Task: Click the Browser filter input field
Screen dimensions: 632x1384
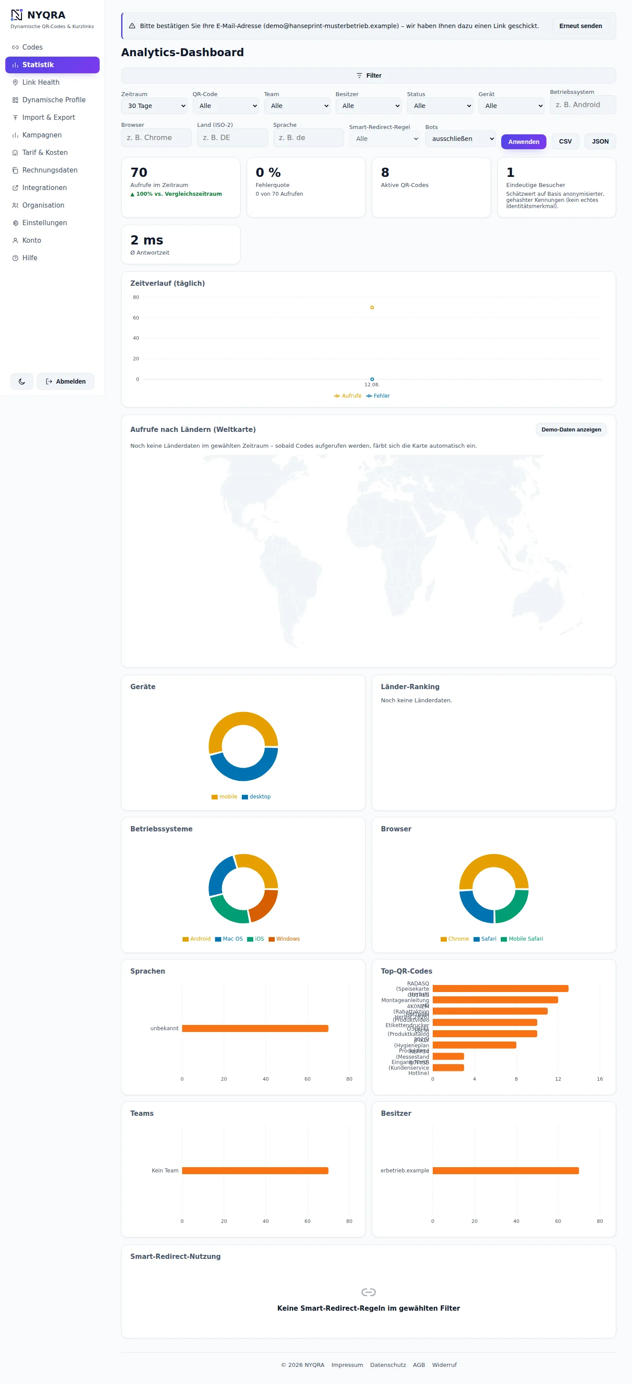Action: [156, 137]
